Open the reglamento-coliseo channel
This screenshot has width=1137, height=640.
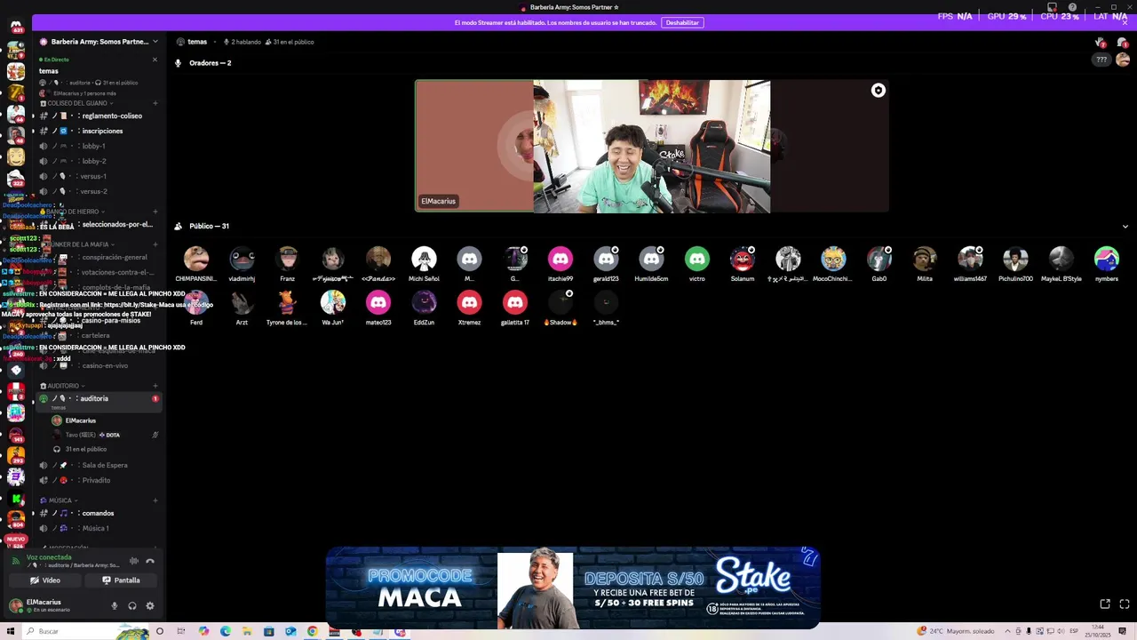[98, 116]
